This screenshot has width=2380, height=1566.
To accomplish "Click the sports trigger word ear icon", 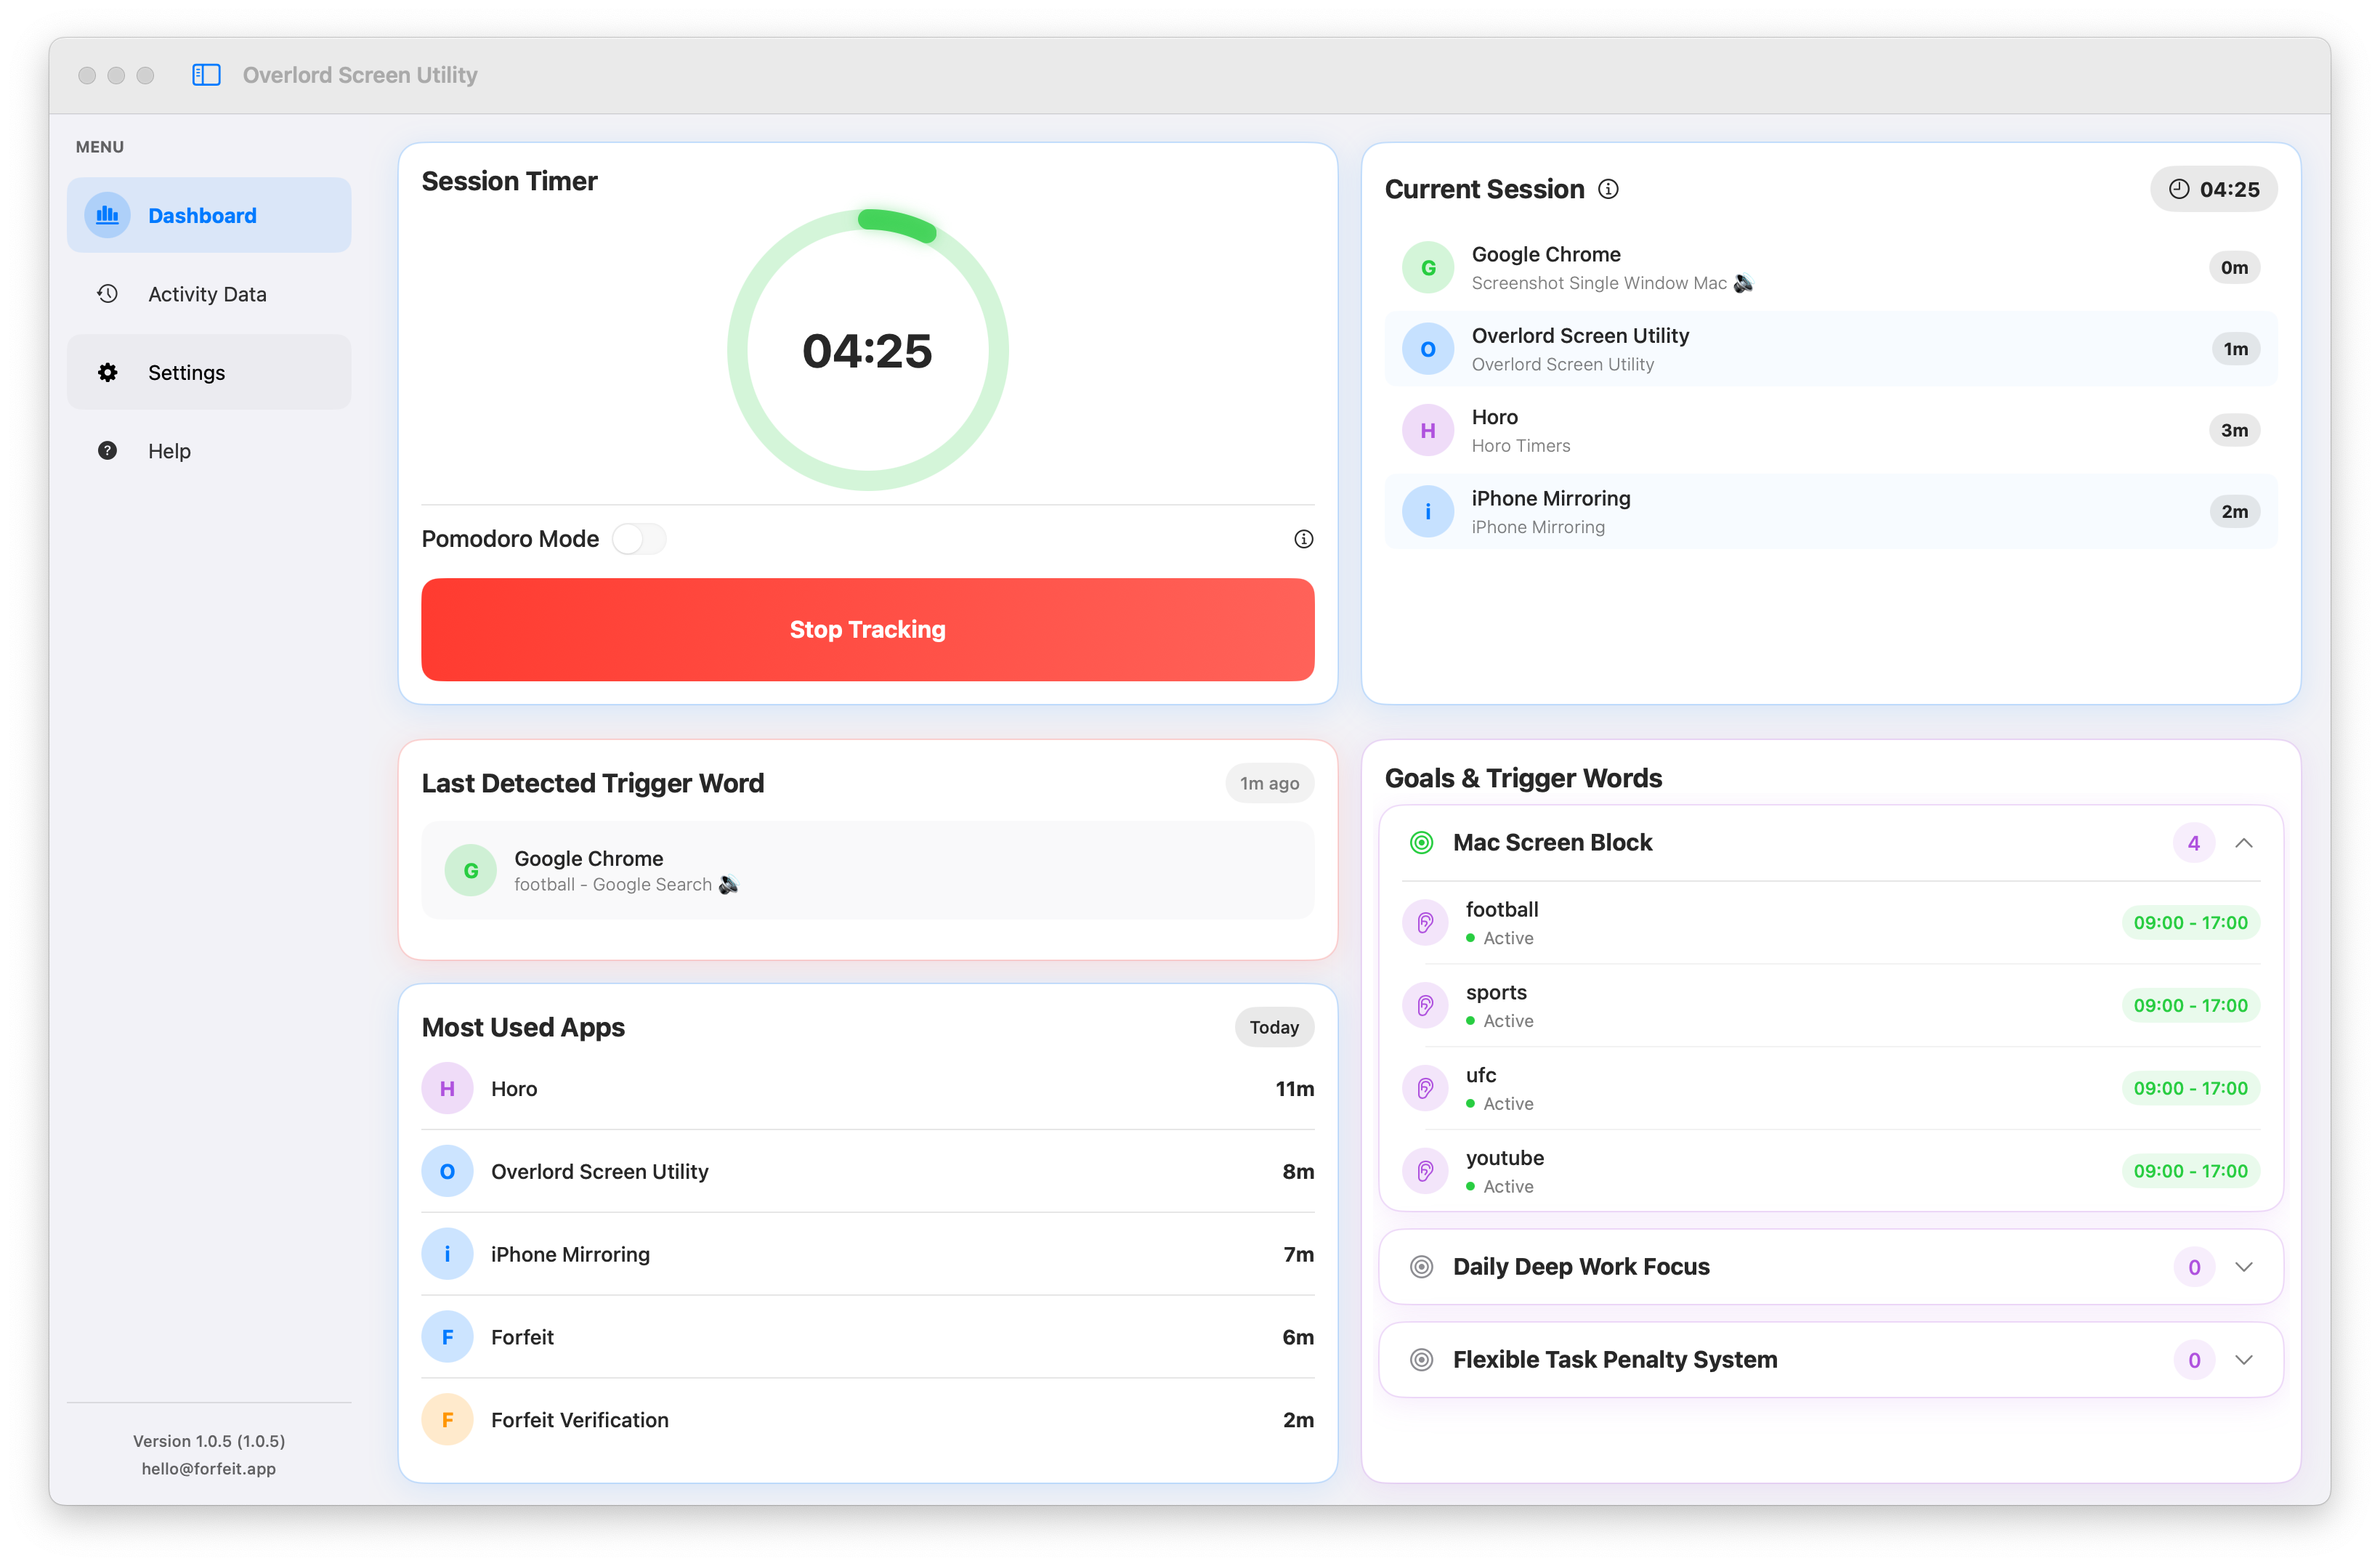I will [x=1425, y=1005].
